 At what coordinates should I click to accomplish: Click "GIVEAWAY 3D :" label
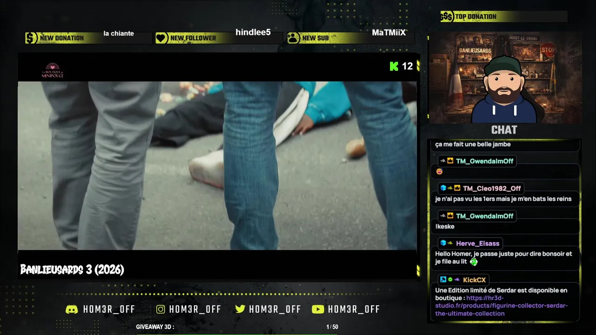(155, 327)
